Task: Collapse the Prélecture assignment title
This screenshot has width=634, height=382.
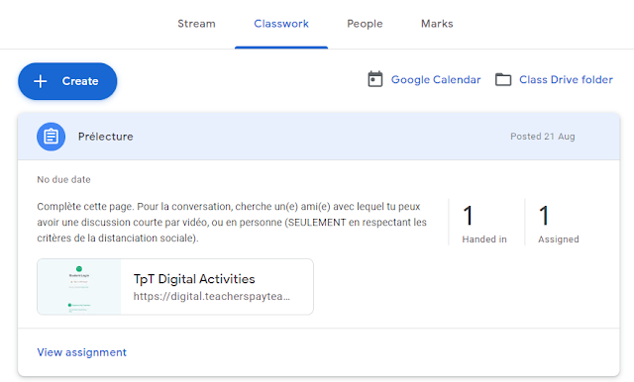Action: (x=106, y=137)
